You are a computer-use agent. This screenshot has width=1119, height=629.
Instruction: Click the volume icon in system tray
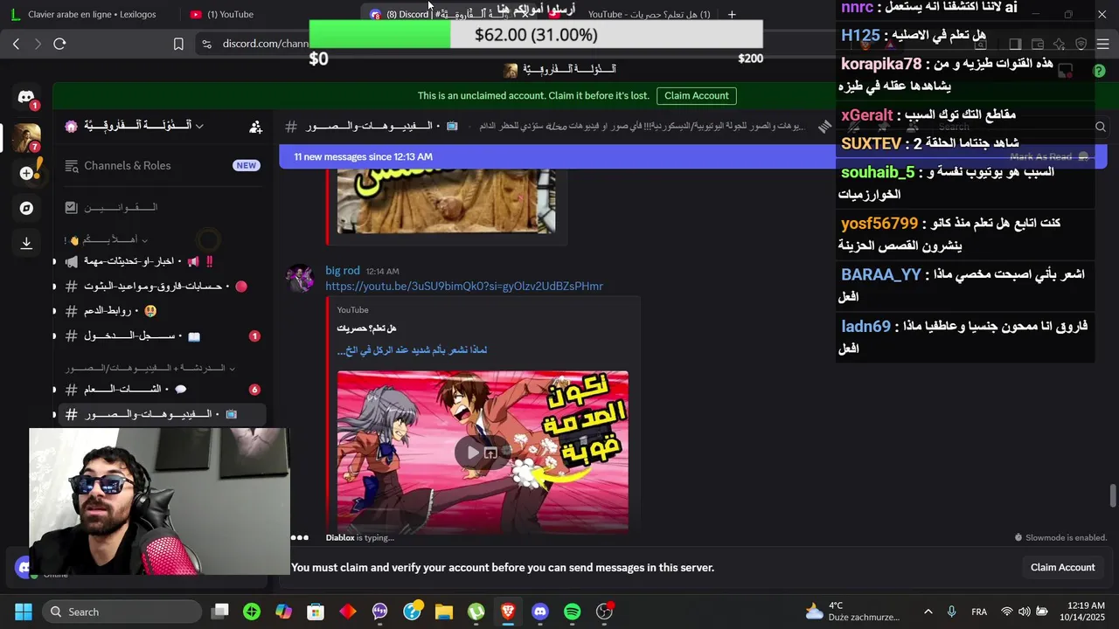tap(1024, 612)
